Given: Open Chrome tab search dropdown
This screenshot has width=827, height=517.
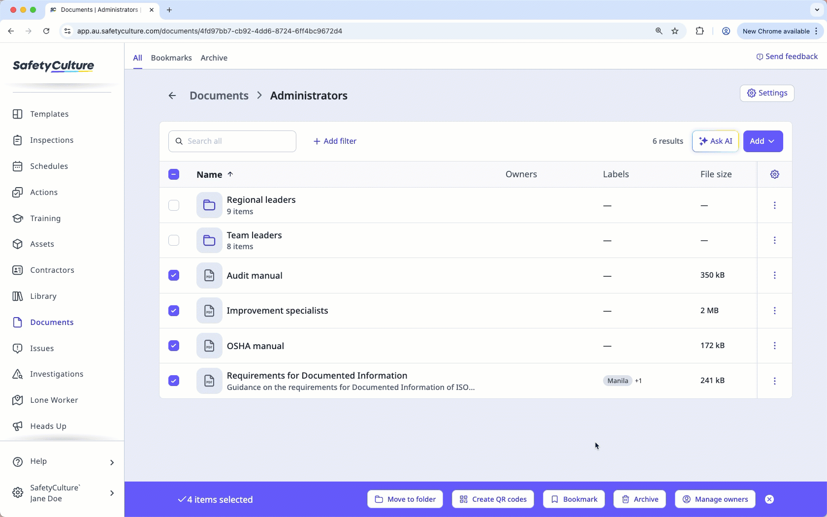Looking at the screenshot, I should click(x=817, y=9).
